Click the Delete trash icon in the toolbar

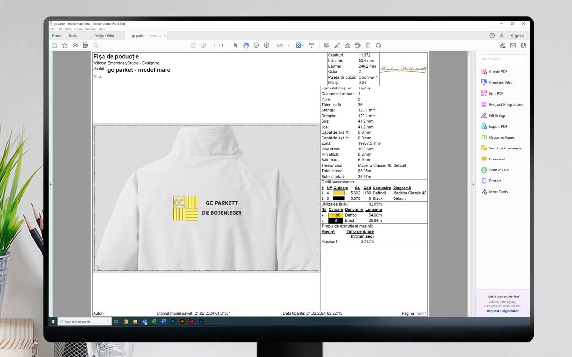point(368,45)
